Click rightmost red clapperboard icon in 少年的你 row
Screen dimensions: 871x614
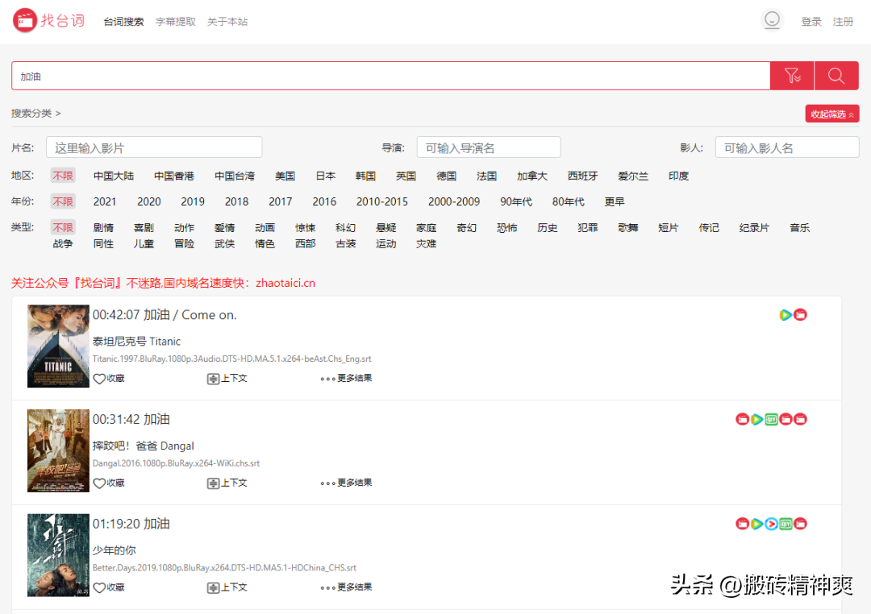point(800,524)
